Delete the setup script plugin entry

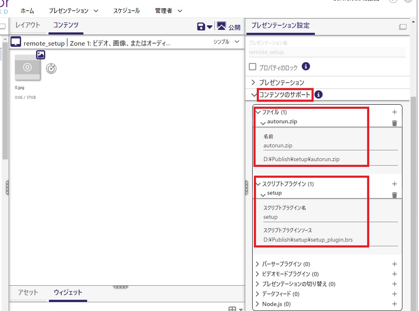click(394, 195)
